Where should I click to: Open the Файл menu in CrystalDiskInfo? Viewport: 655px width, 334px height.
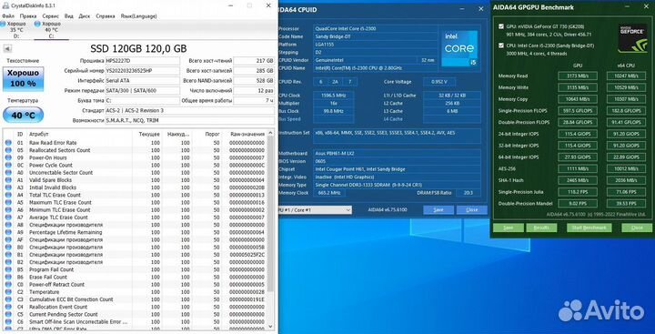8,15
